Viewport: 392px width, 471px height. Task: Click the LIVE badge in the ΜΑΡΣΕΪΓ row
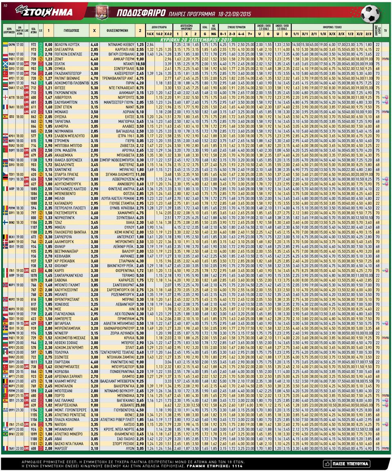tap(27, 449)
